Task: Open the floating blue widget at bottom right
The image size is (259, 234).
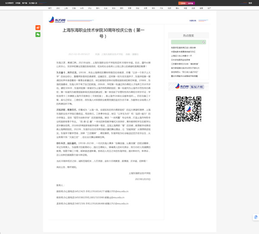Action: [256, 217]
